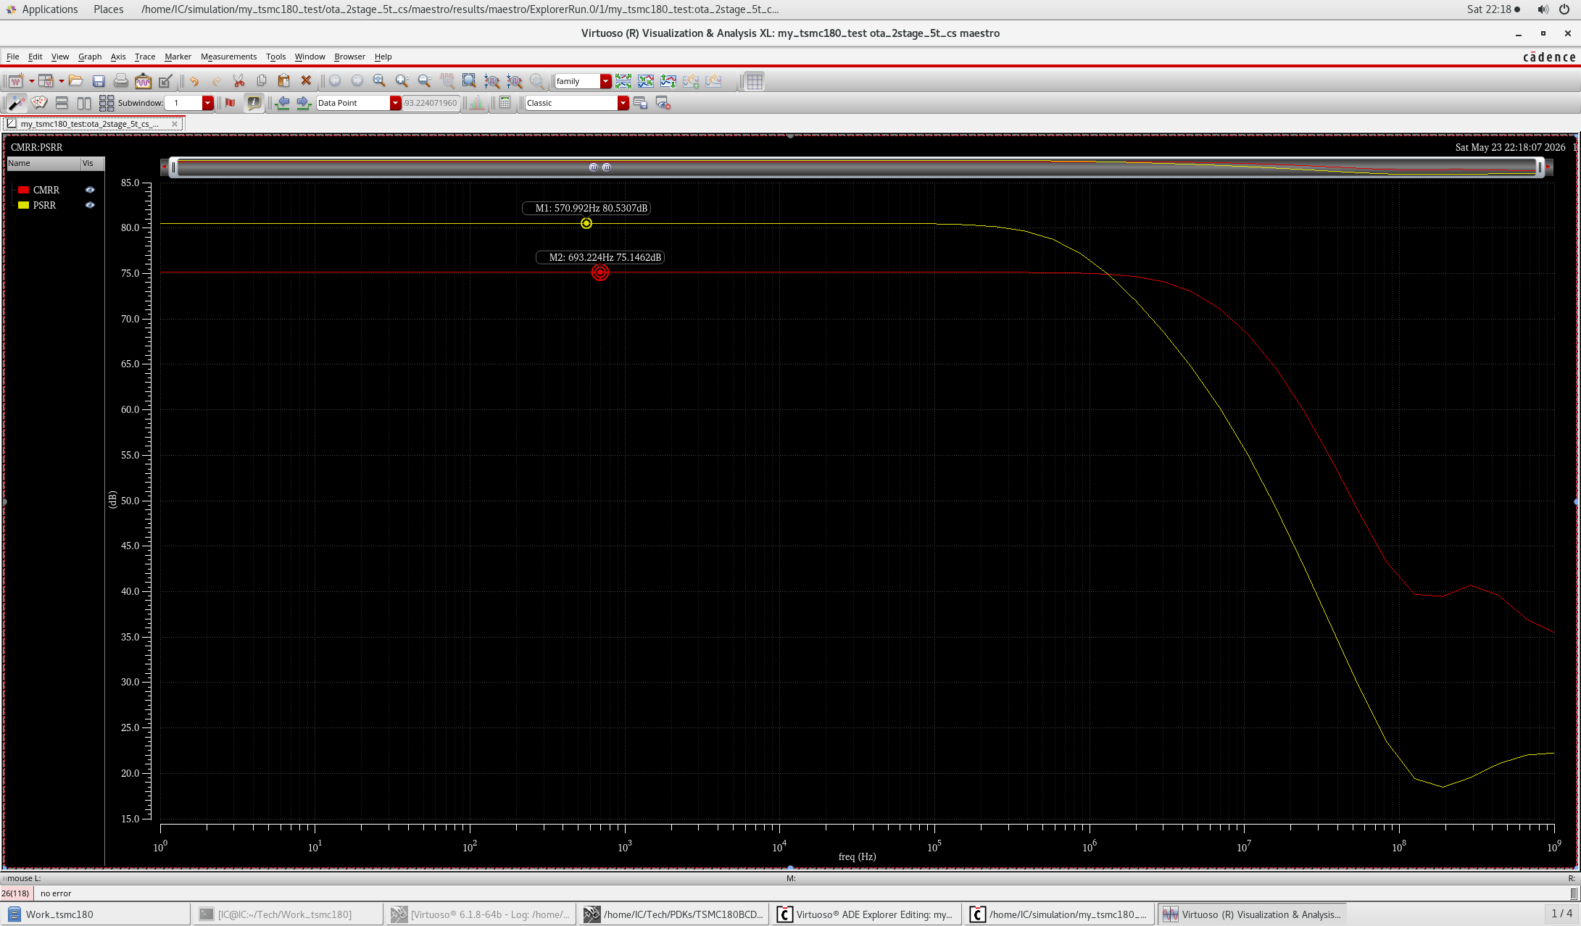Click the horizontal stacked layout icon
The image size is (1581, 926).
pos(62,103)
